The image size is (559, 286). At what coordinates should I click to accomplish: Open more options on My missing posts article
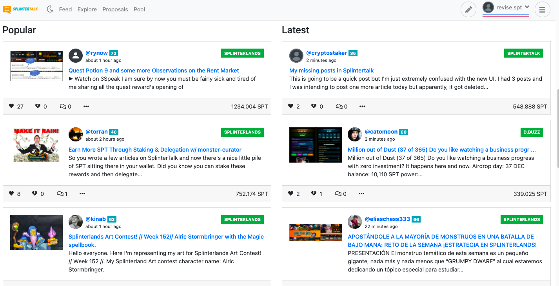pyautogui.click(x=362, y=106)
